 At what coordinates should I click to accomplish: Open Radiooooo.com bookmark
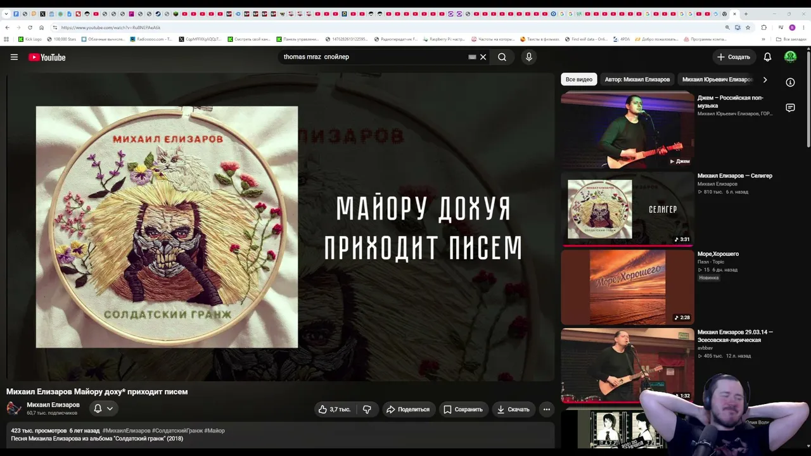tap(151, 39)
